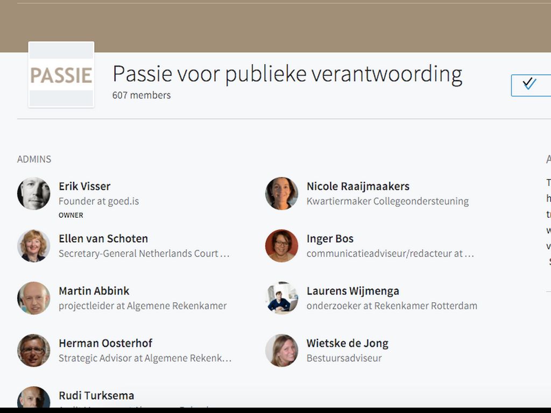
Task: Click the checkmark membership button
Action: point(530,85)
